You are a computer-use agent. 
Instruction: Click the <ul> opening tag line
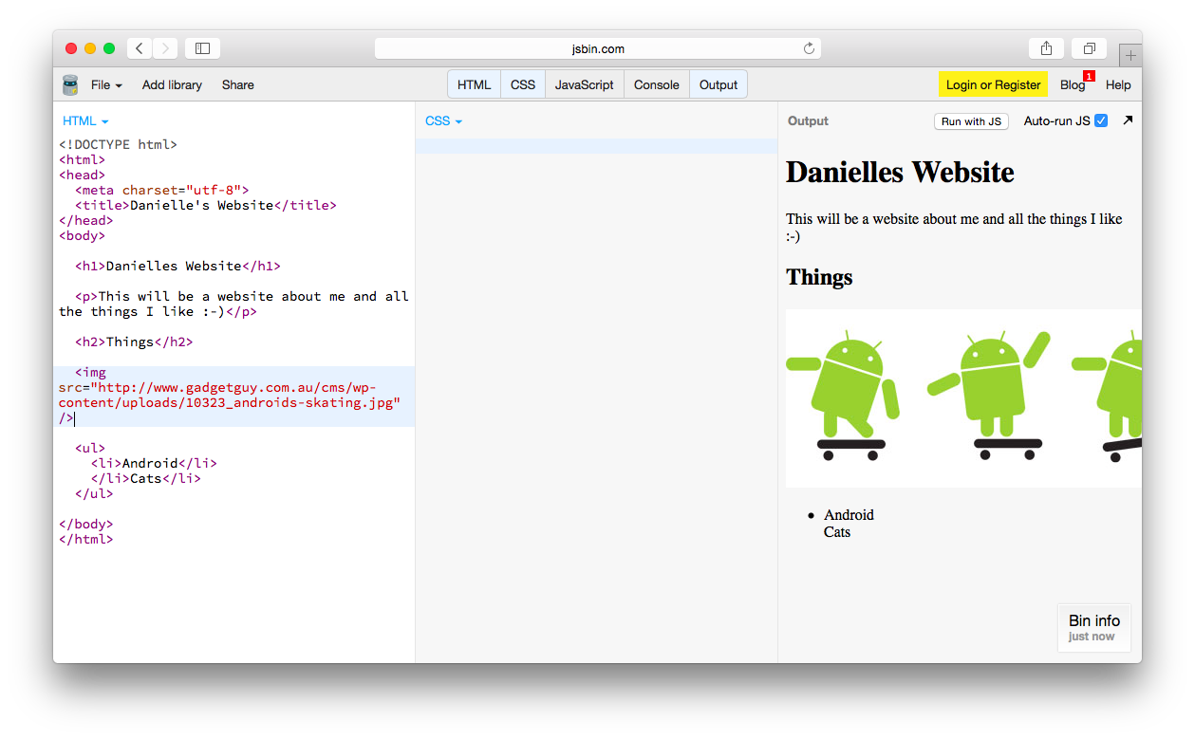pyautogui.click(x=90, y=449)
